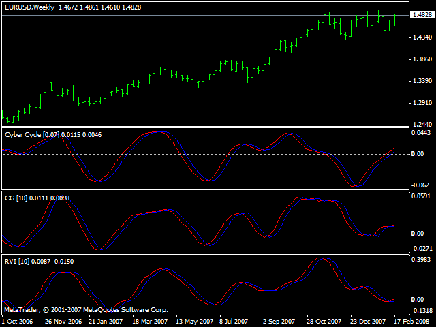Click the CG zero level 0.00 label

(x=418, y=234)
